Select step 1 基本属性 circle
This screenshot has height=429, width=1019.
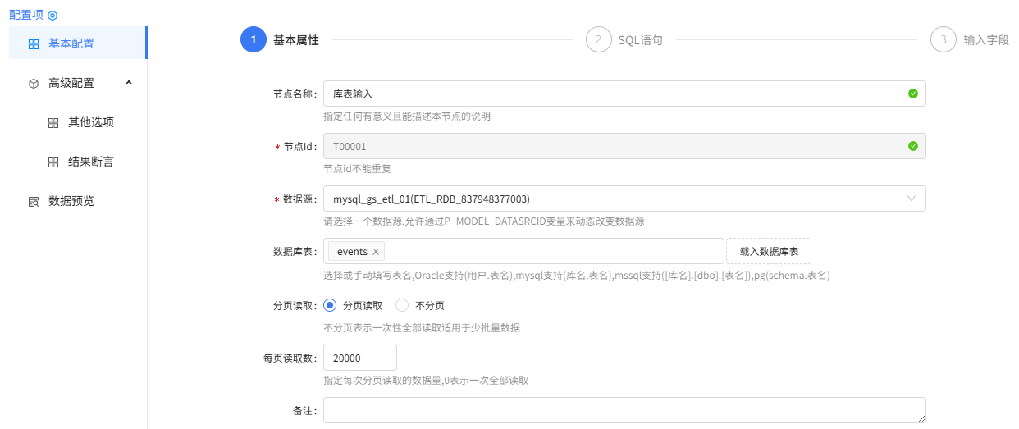pyautogui.click(x=254, y=39)
